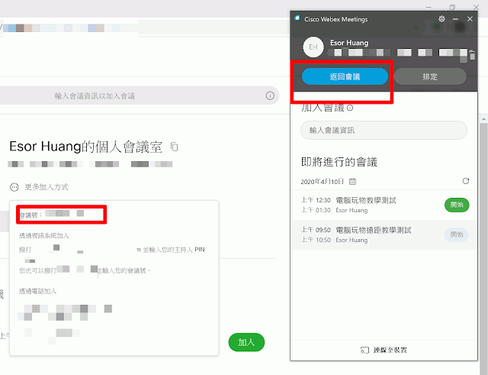Click the 輸入會議資訊以加入會議 search field
The image size is (488, 375).
[x=140, y=95]
